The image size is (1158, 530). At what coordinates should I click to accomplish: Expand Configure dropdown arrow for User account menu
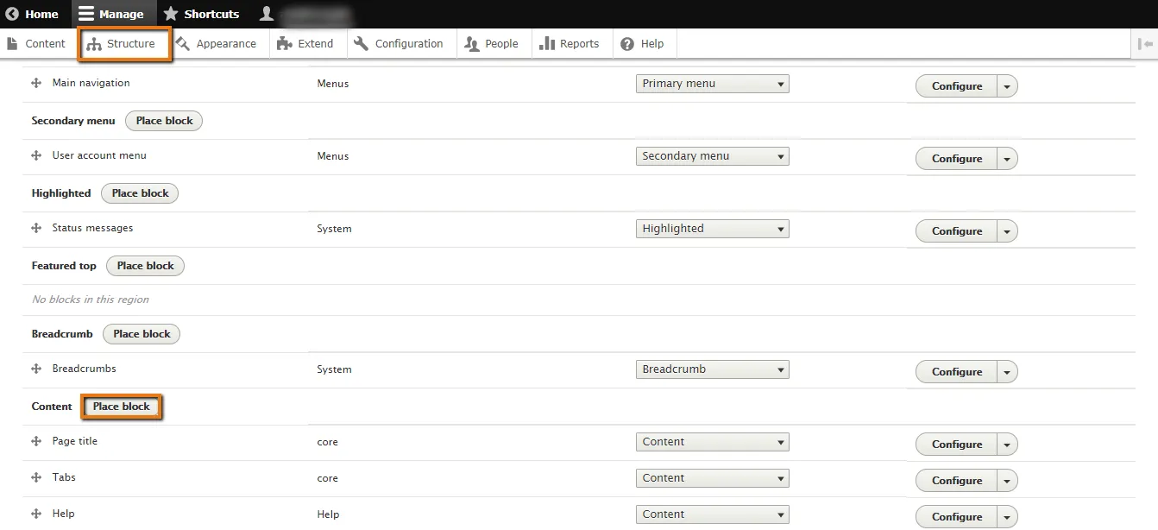pyautogui.click(x=1007, y=159)
